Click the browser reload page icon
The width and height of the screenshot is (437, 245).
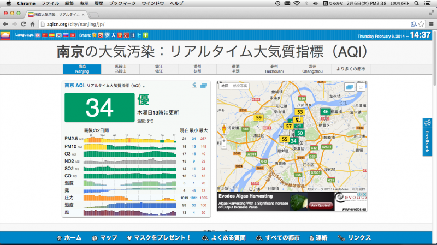[x=23, y=25]
